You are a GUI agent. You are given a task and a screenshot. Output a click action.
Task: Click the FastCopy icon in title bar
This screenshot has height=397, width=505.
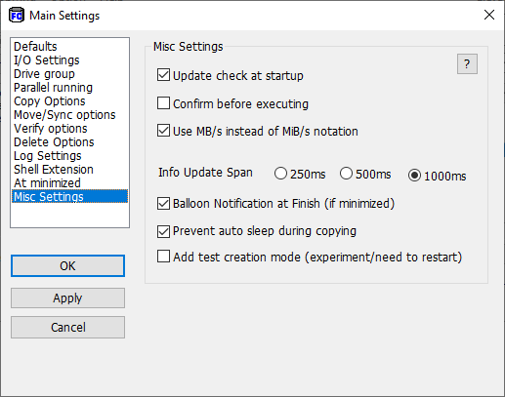click(17, 16)
